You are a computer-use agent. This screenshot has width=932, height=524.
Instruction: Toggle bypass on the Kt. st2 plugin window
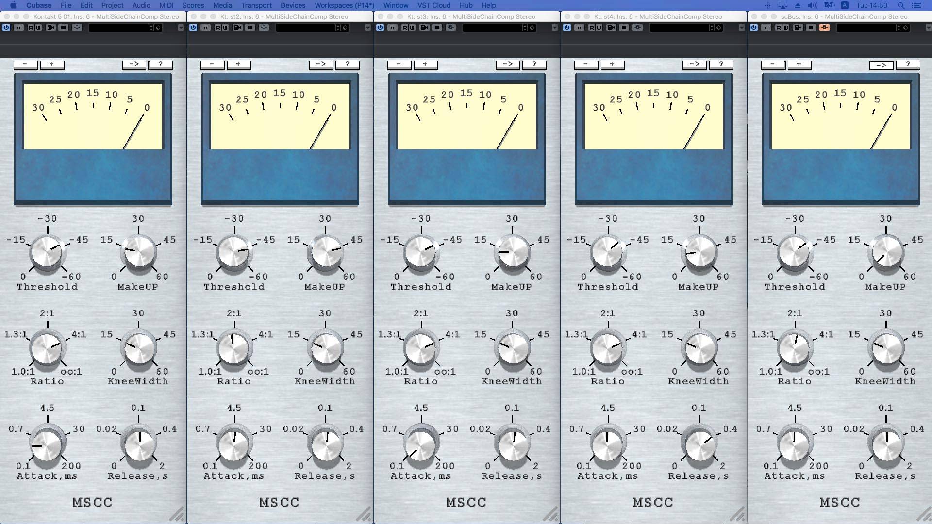205,28
